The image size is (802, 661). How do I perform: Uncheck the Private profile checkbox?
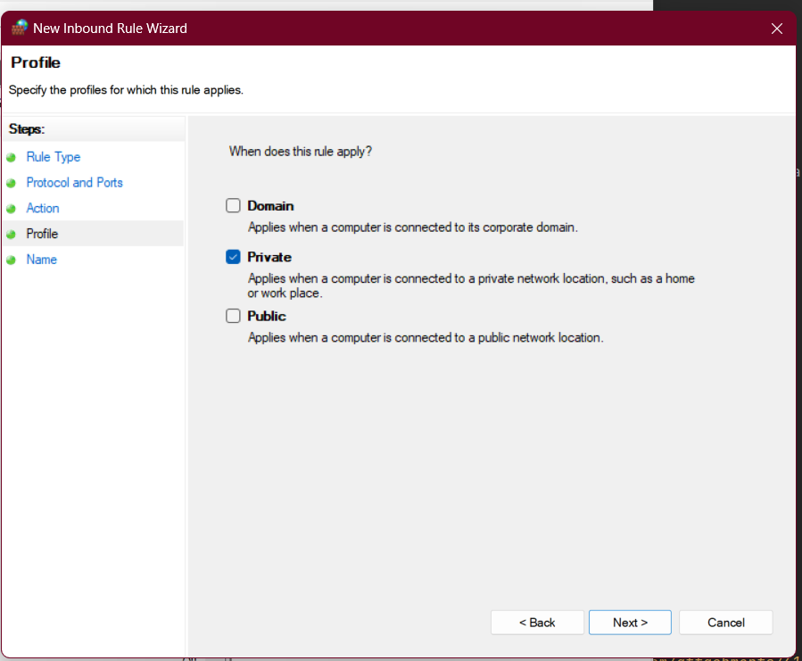pyautogui.click(x=233, y=257)
